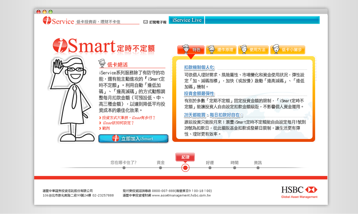
Task: Click the red 紀律 label bubble
Action: click(185, 157)
